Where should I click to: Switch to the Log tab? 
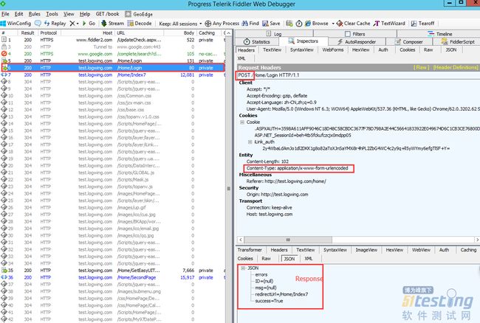274,34
